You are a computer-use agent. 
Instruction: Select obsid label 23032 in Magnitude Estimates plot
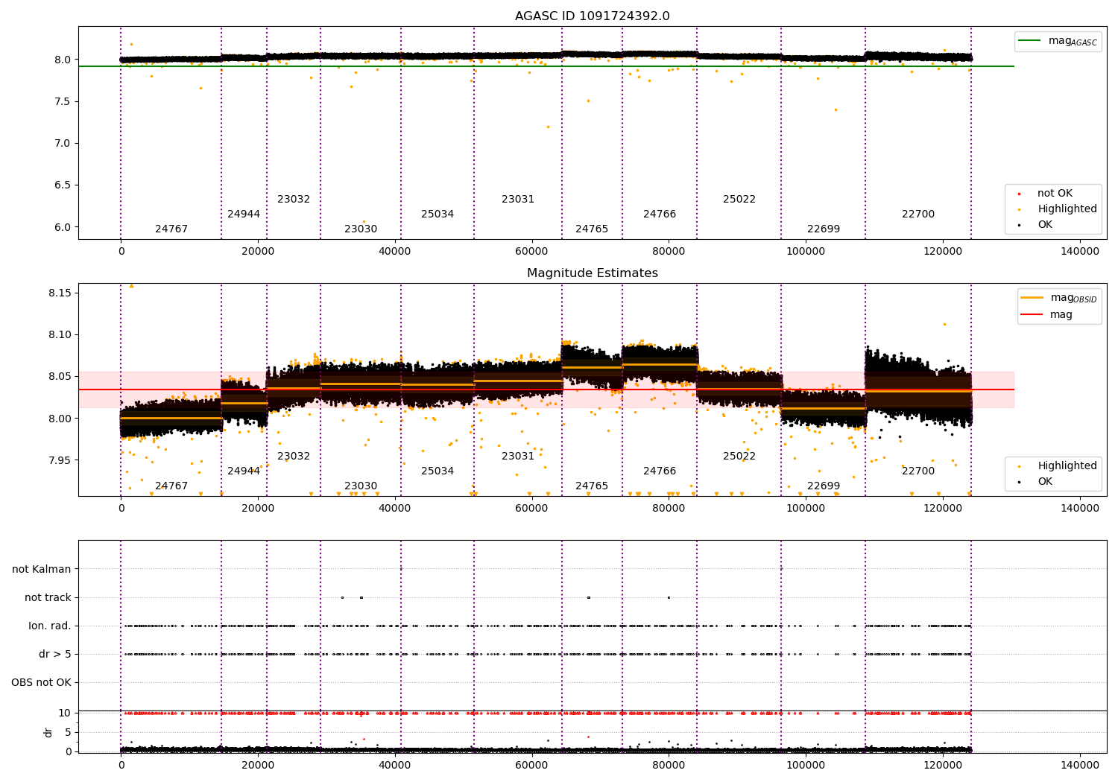[x=294, y=457]
